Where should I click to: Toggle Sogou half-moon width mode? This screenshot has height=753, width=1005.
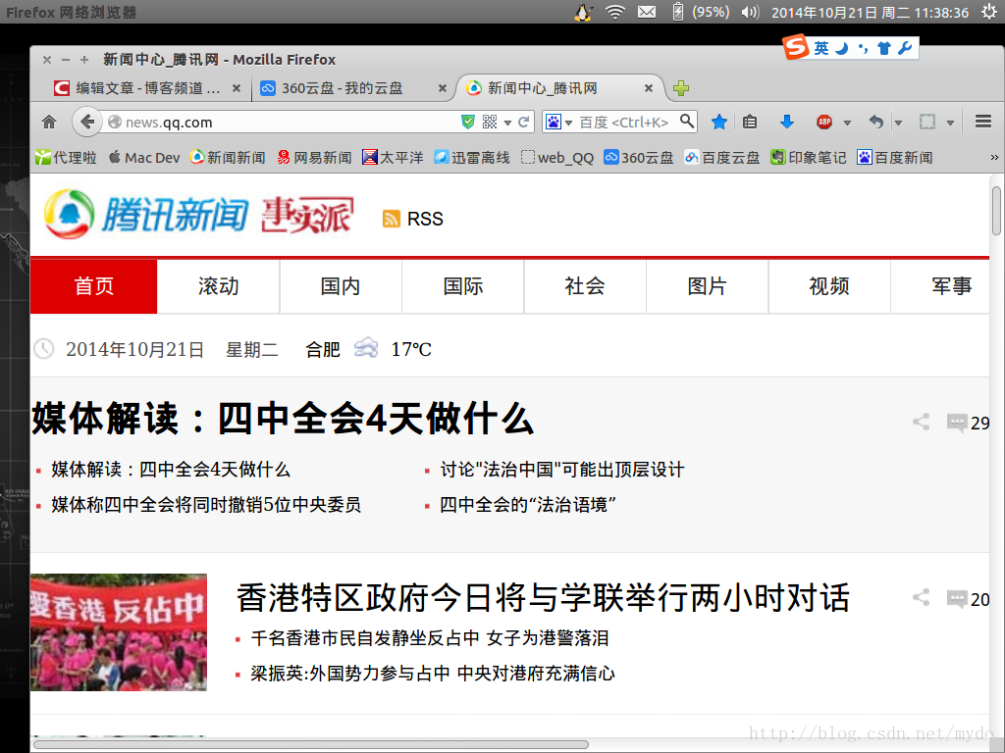(x=842, y=48)
